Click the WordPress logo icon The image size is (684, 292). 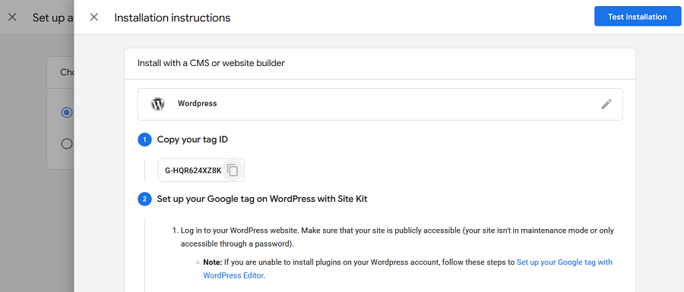158,104
